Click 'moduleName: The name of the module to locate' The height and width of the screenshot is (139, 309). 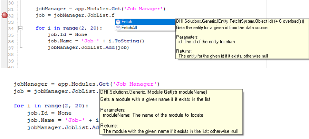pos(153,115)
